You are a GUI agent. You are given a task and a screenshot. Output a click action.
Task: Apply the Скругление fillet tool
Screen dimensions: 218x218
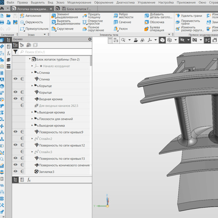click(x=62, y=29)
